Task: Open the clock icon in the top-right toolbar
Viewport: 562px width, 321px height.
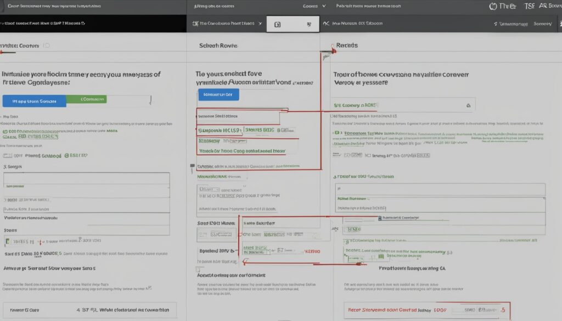Action: (x=493, y=7)
